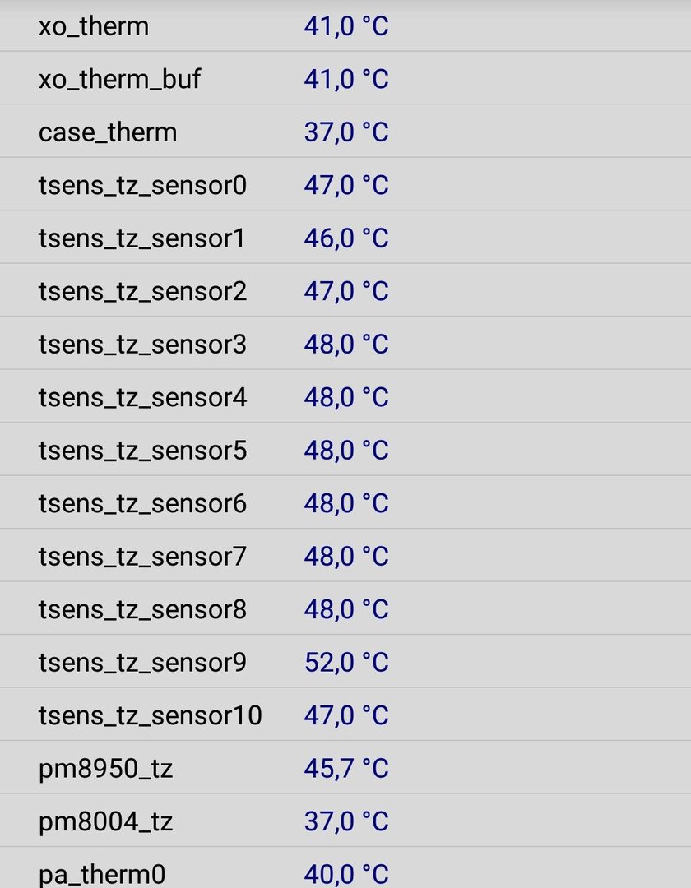This screenshot has height=888, width=691.
Task: Click on the tsens_tz_sensor3 row
Action: pyautogui.click(x=345, y=344)
